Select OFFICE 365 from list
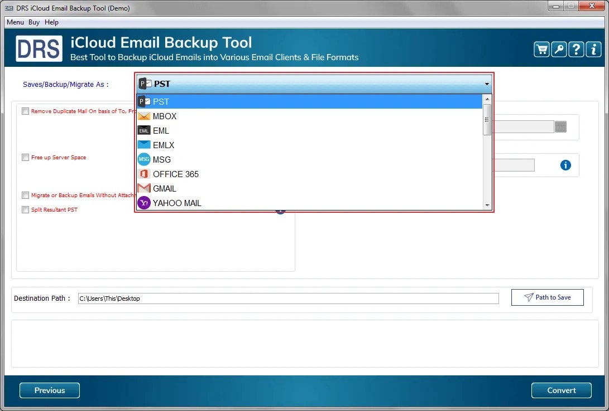This screenshot has width=609, height=411. [x=309, y=174]
